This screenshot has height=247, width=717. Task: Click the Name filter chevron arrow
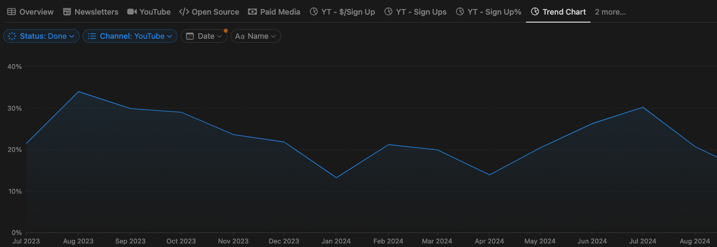pyautogui.click(x=274, y=36)
